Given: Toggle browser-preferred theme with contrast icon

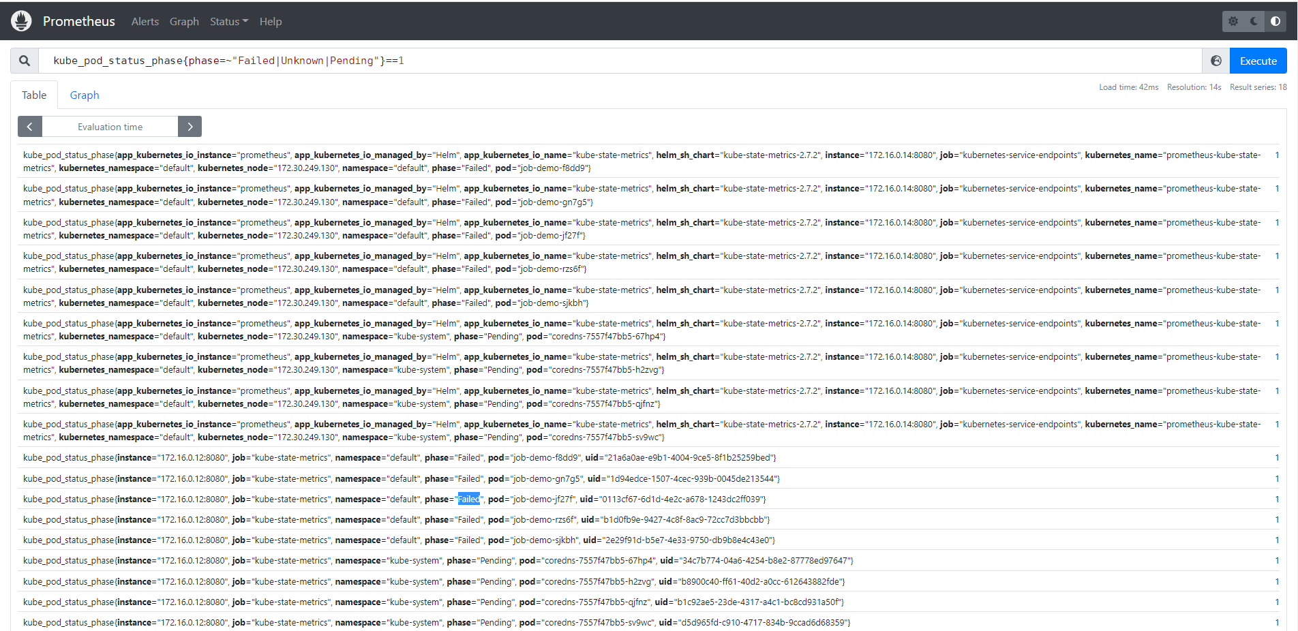Looking at the screenshot, I should point(1275,21).
